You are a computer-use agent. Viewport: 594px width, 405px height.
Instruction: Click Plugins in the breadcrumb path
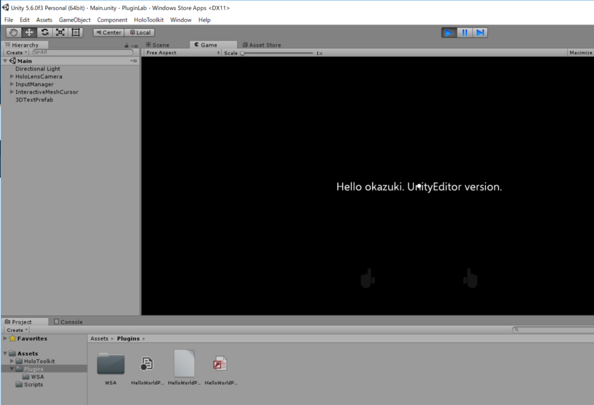pos(128,339)
